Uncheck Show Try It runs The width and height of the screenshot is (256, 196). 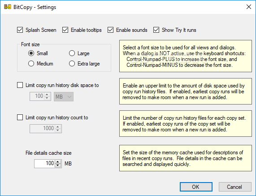[156, 30]
